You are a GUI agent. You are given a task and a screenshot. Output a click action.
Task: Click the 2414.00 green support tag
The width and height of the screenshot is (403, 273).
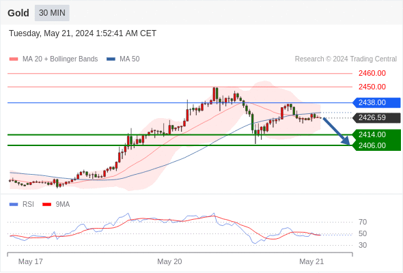(x=376, y=134)
